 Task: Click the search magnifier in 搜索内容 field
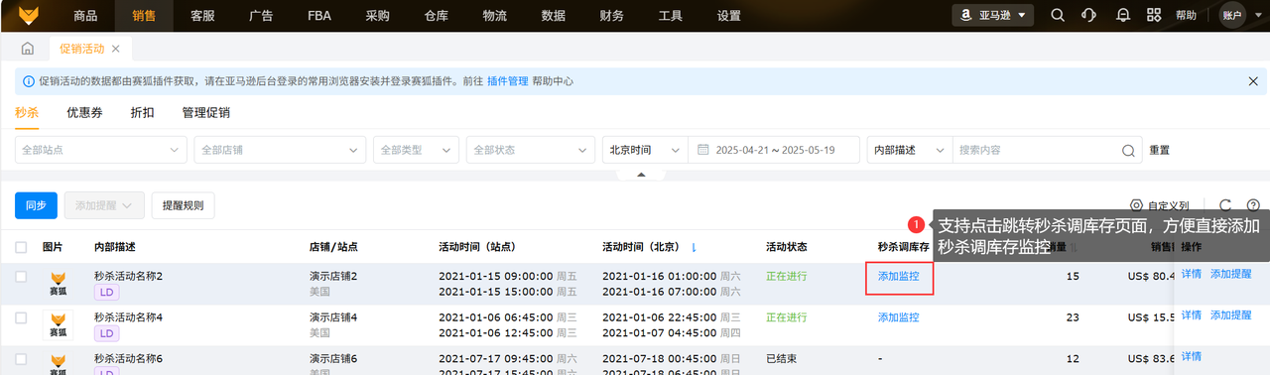1128,151
